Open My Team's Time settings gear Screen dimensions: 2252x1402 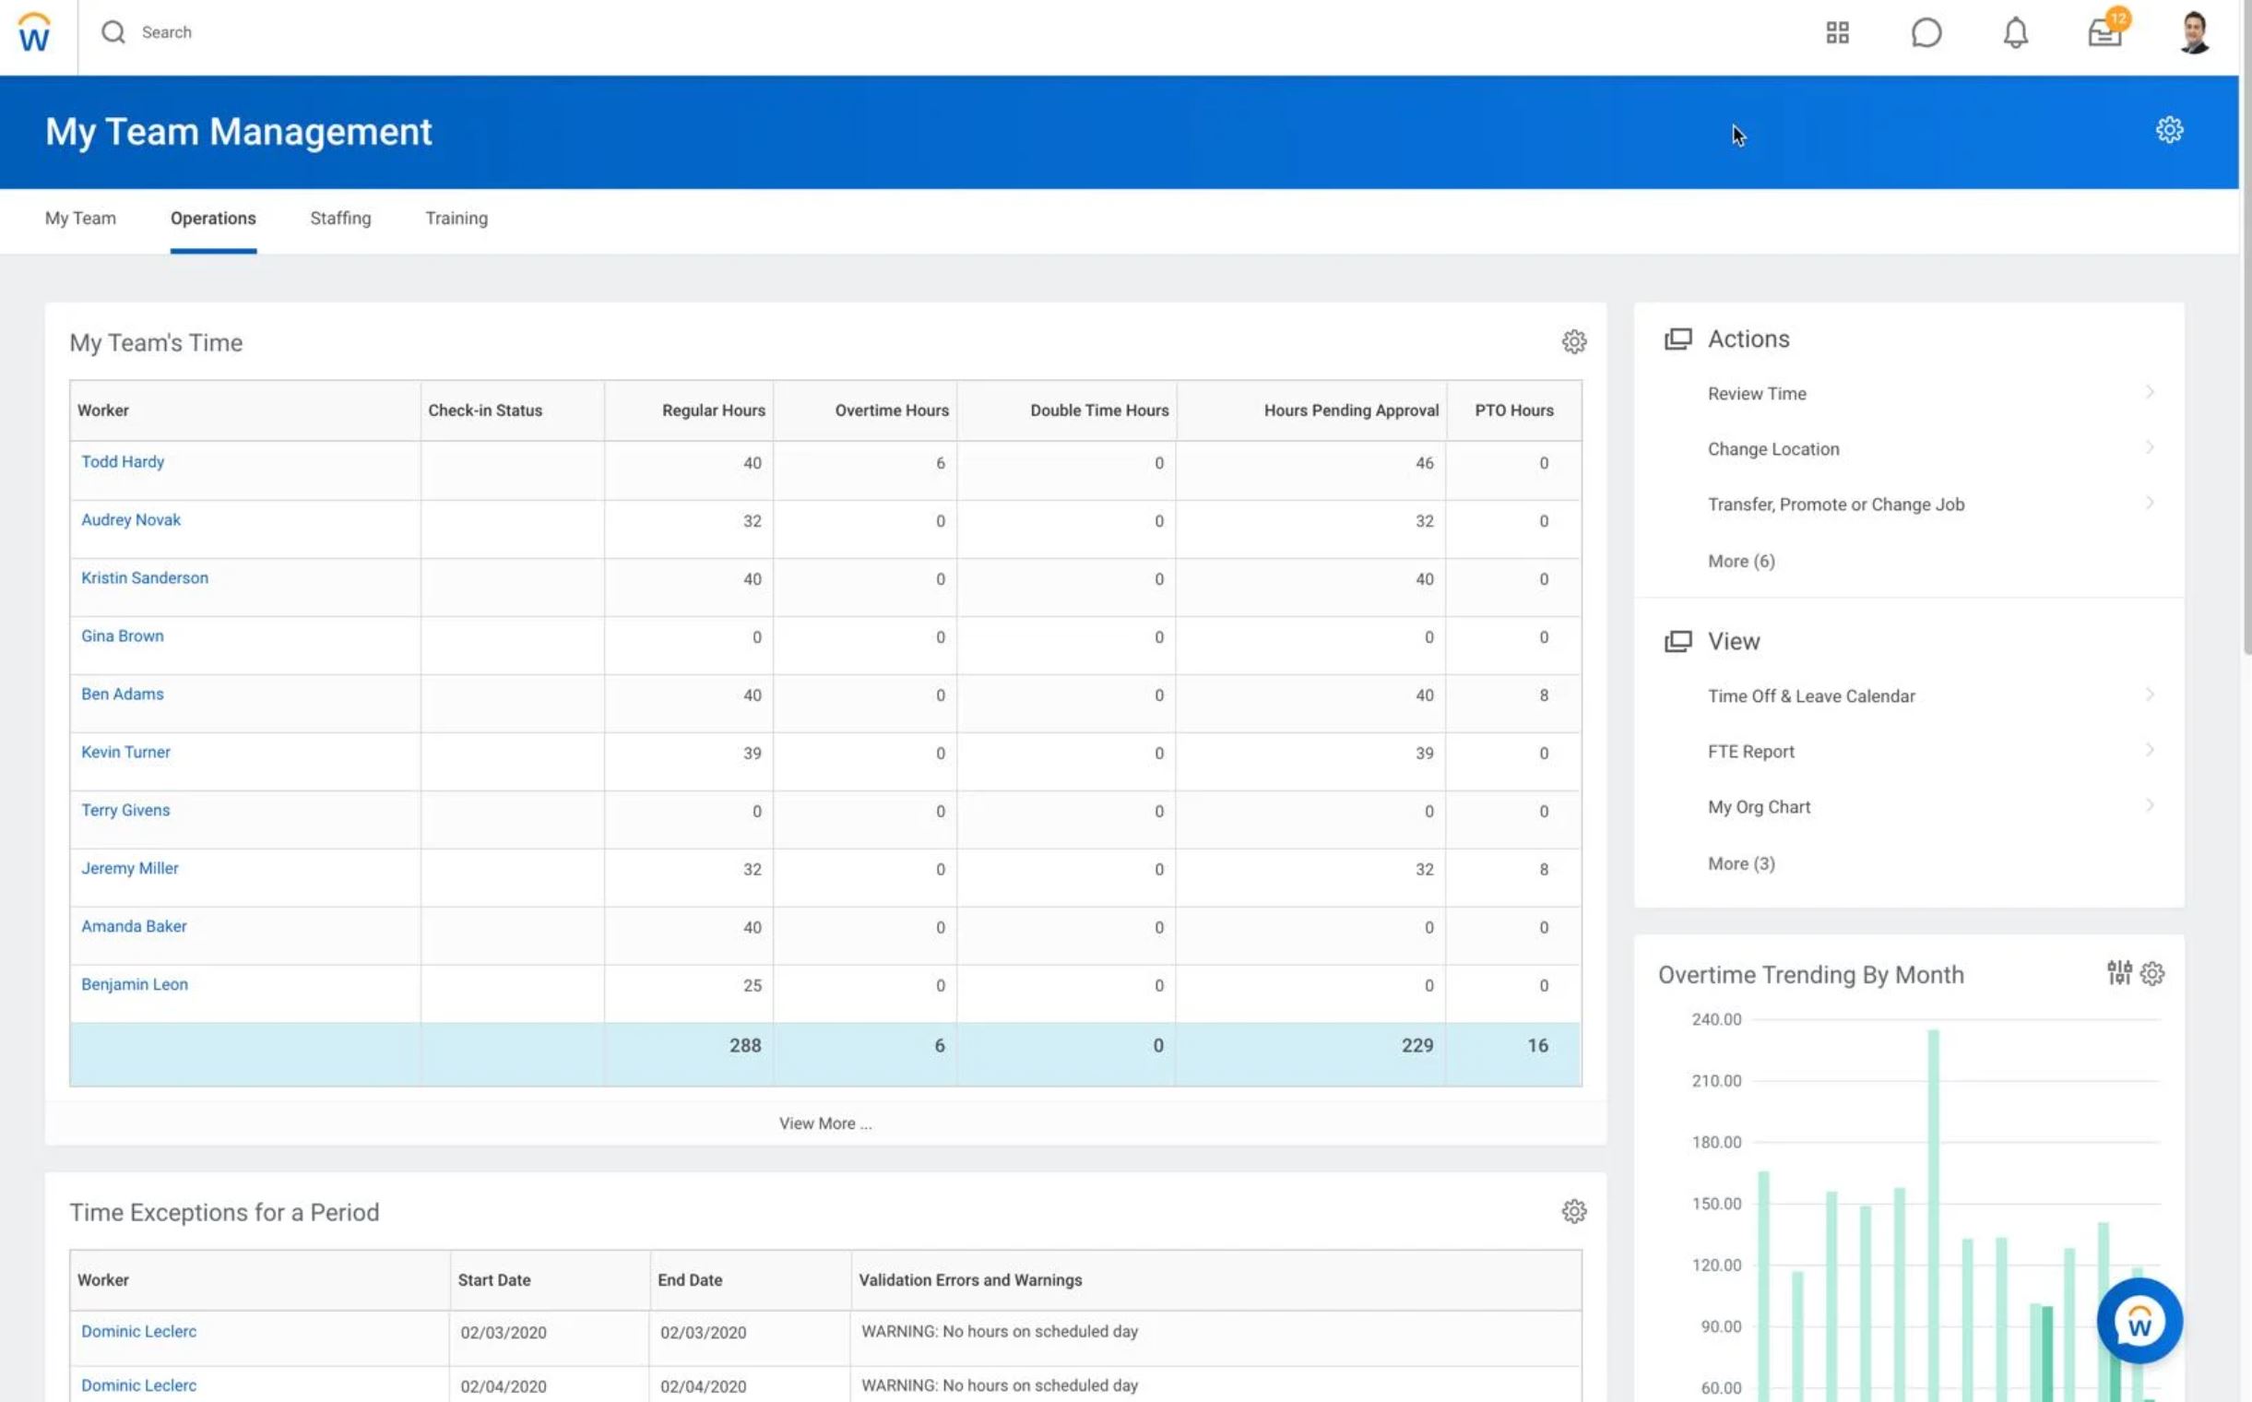pos(1573,342)
